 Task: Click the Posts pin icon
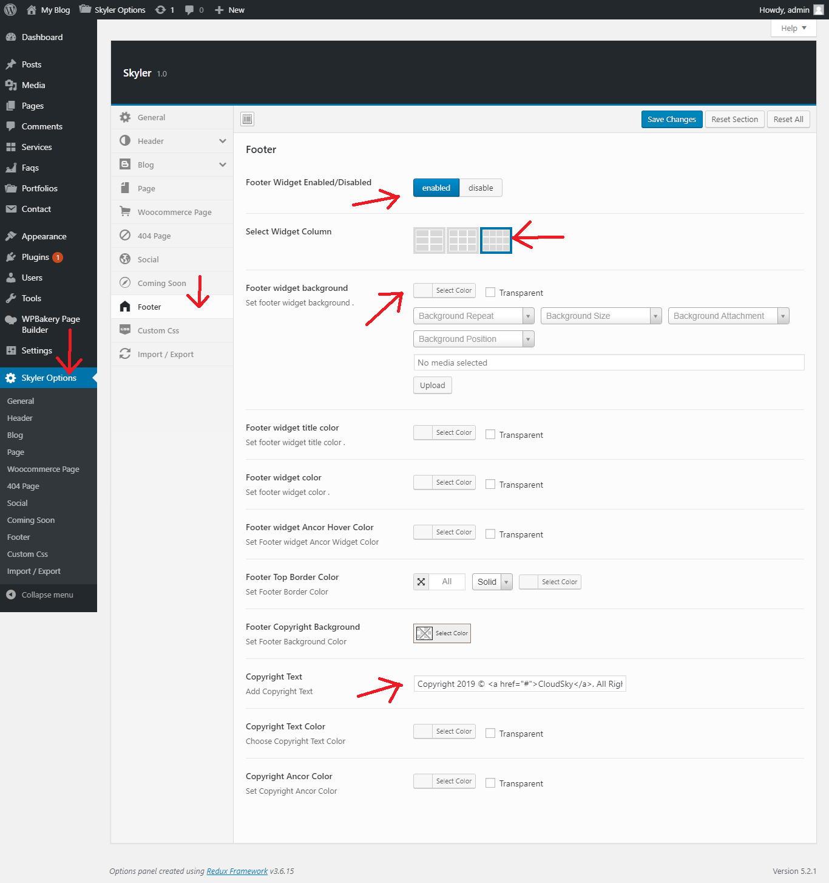[11, 64]
